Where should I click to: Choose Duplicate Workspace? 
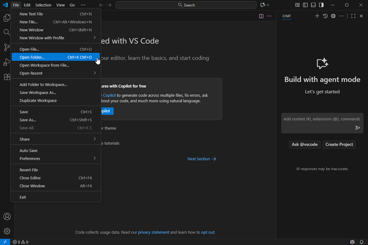(x=56, y=101)
